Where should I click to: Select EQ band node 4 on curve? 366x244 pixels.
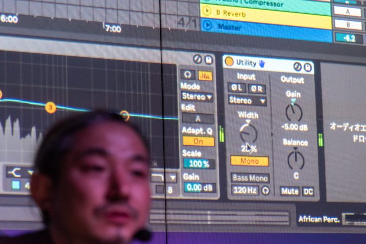[x=125, y=115]
